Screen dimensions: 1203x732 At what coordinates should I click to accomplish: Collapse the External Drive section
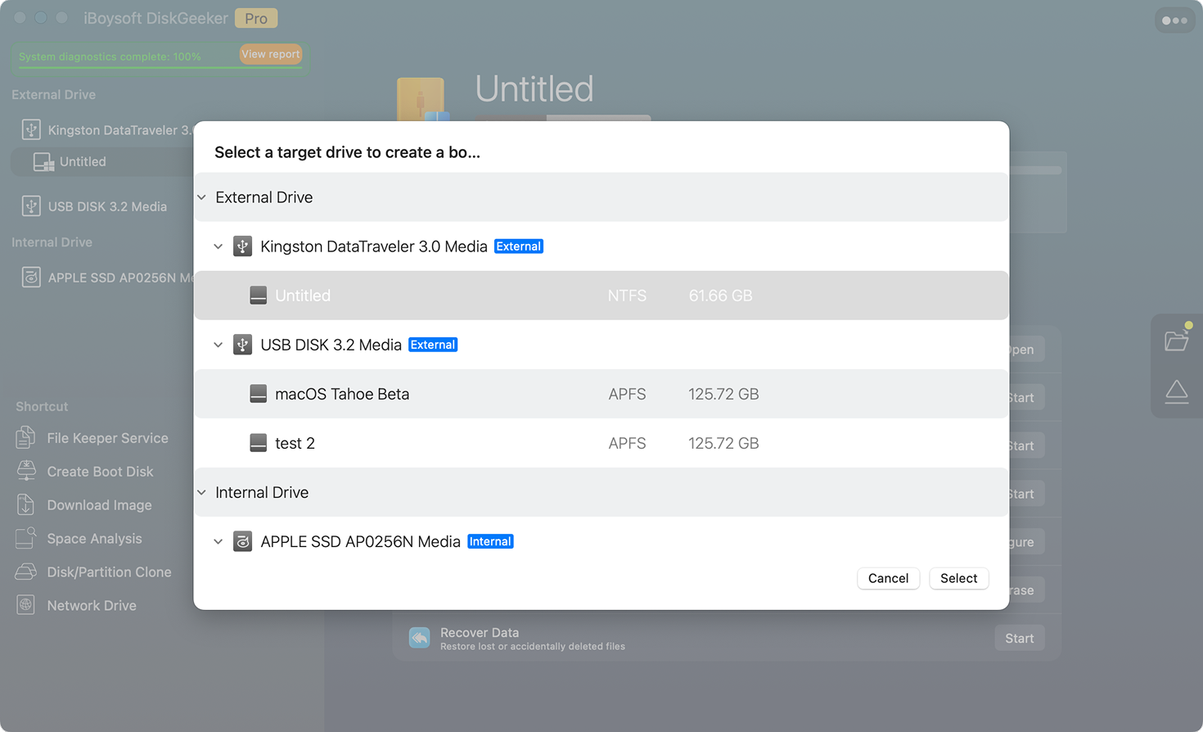(x=202, y=197)
